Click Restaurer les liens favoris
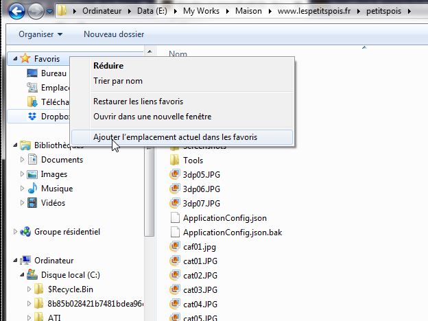The width and height of the screenshot is (428, 321). click(x=138, y=102)
